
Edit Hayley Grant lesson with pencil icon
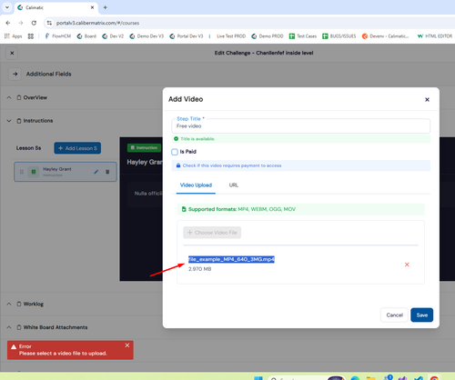click(x=96, y=172)
